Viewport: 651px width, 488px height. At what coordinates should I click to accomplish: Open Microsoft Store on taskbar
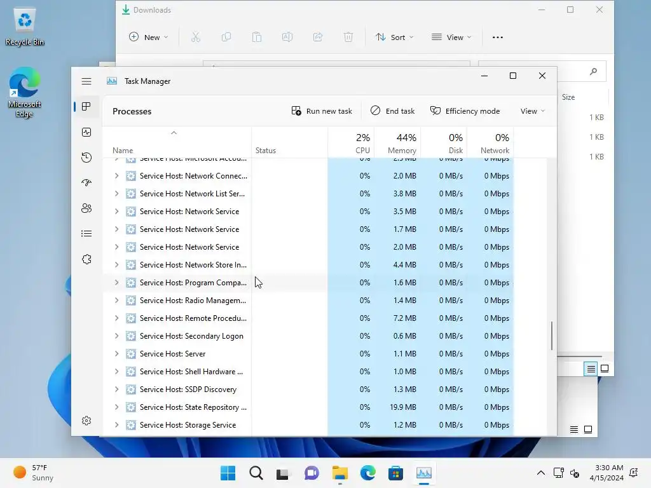click(x=395, y=473)
